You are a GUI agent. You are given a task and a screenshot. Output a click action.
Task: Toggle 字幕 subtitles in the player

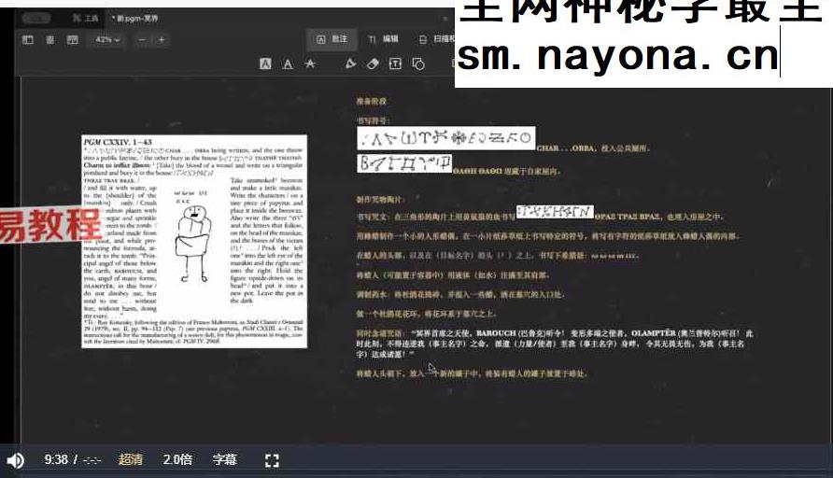pos(224,459)
